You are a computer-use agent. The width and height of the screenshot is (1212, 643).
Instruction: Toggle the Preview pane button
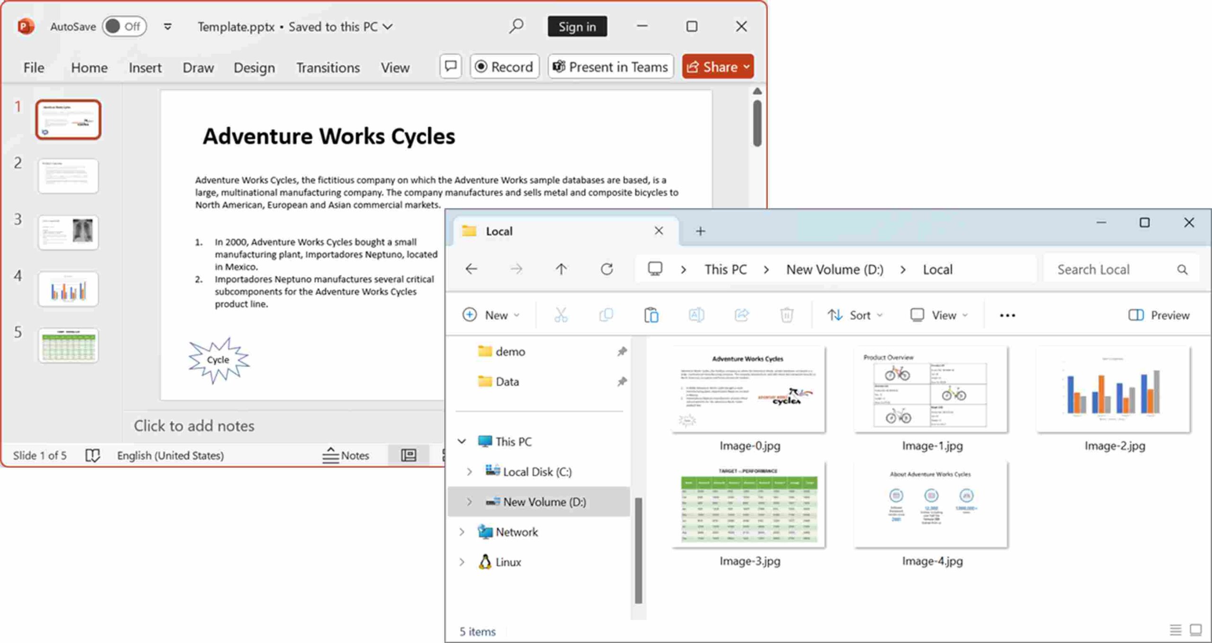[1158, 315]
